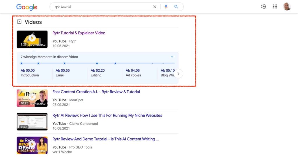Open 'Rytr Tutorial & Explainer Video' link
Viewport: 298px width, 157px height.
click(x=79, y=33)
